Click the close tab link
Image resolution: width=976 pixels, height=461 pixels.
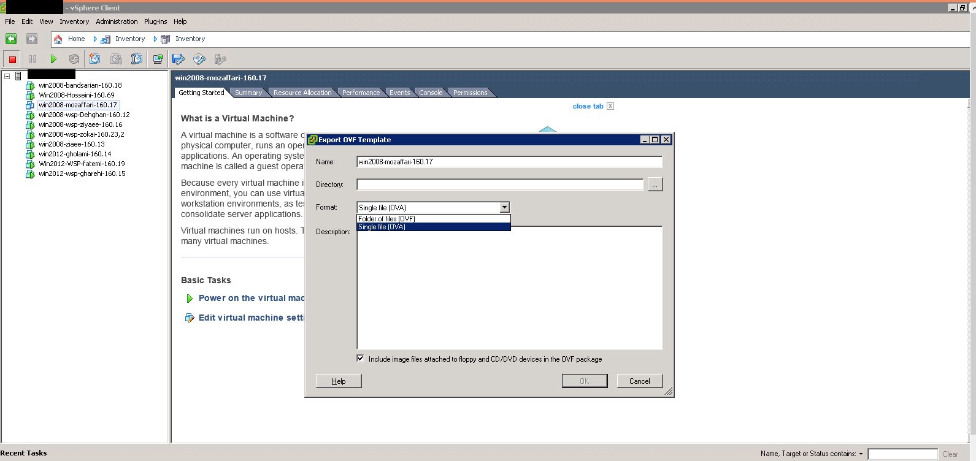[588, 106]
